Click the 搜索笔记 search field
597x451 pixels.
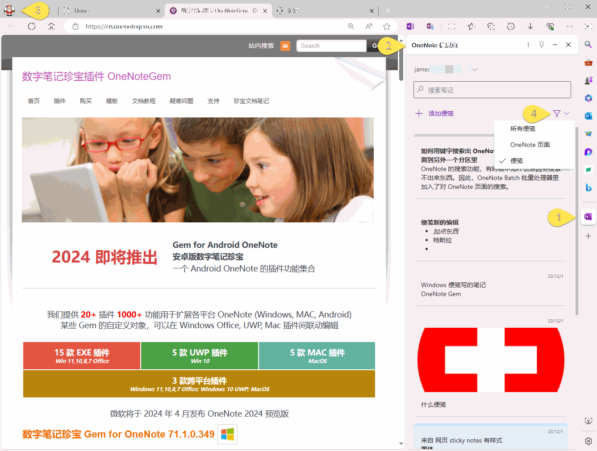click(x=492, y=90)
